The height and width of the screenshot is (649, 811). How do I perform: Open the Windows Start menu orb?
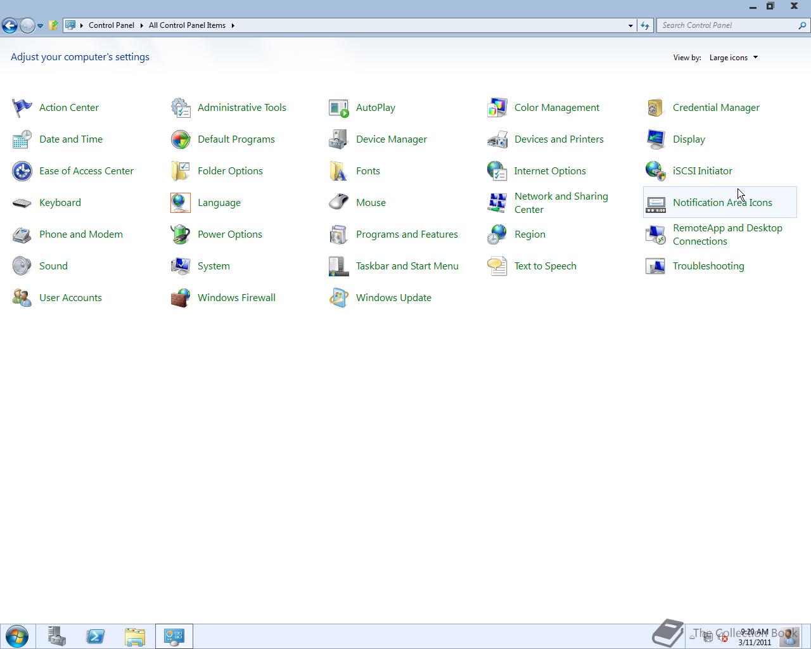click(x=17, y=636)
